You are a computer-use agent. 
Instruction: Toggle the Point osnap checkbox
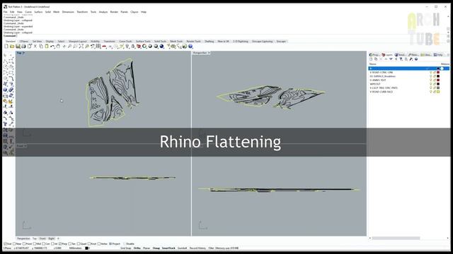point(24,243)
